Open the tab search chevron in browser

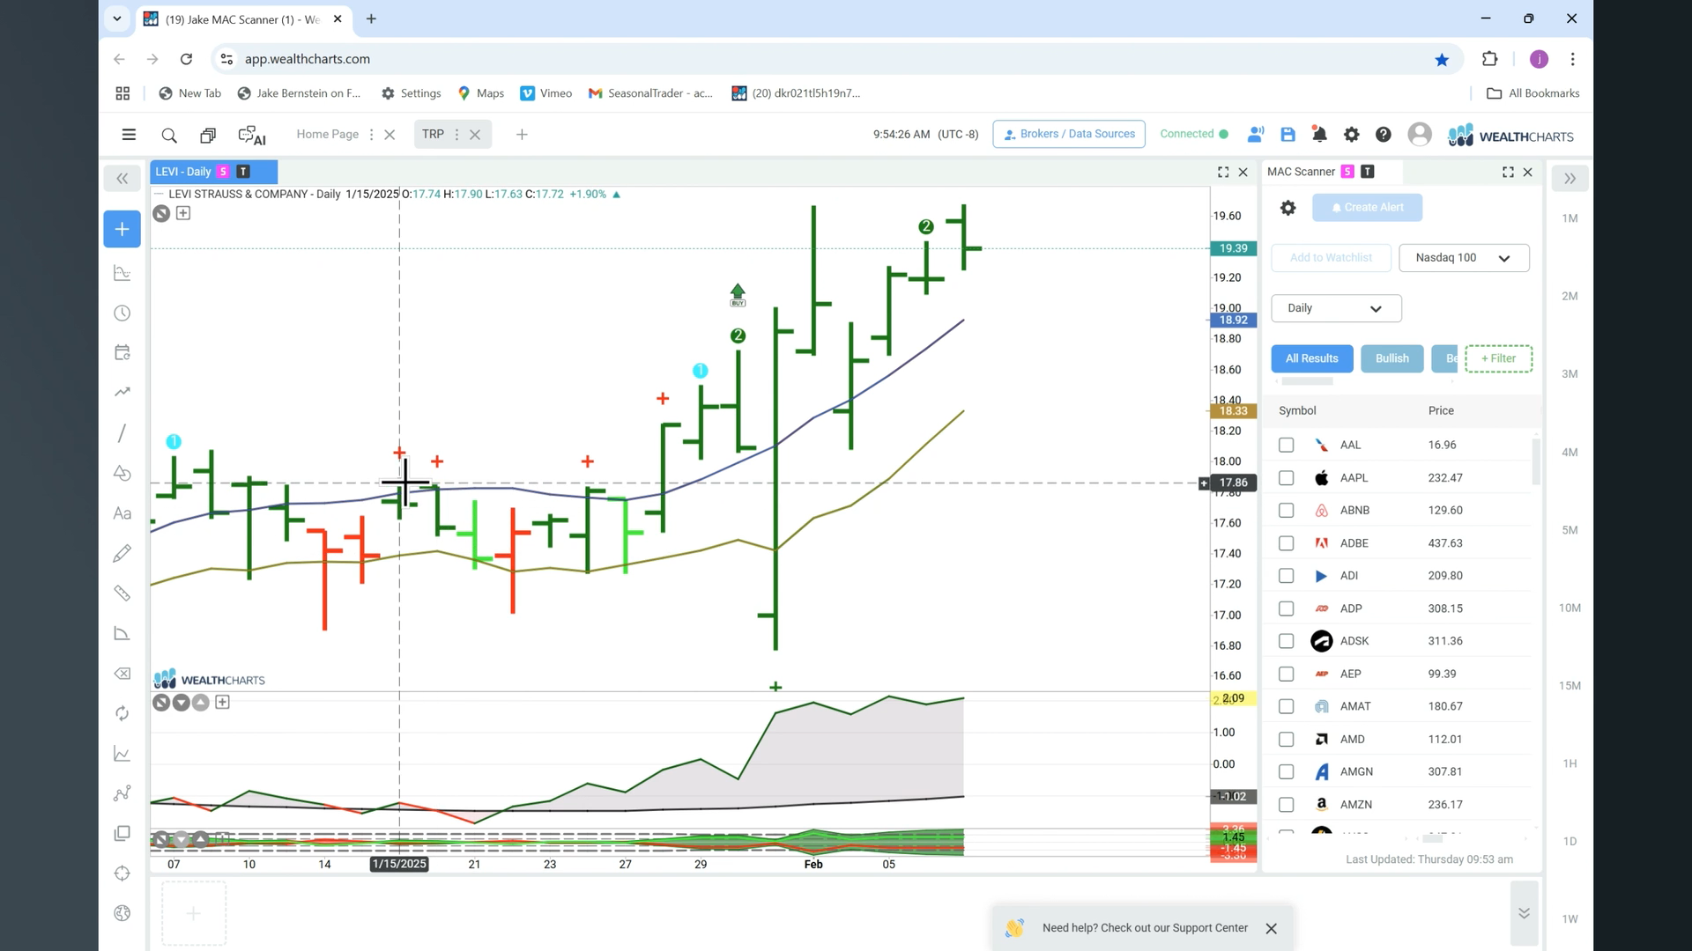tap(116, 18)
